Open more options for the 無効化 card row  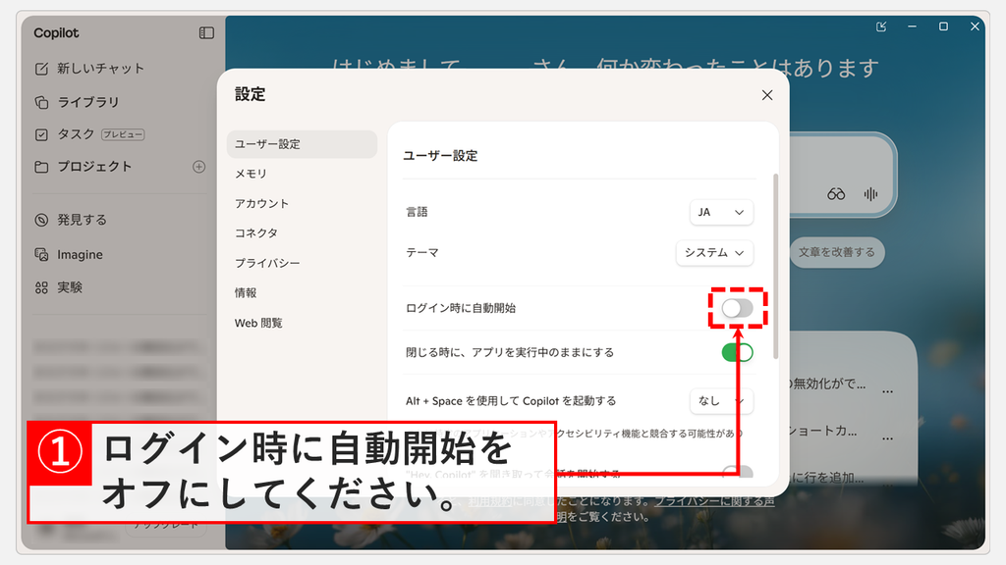coord(887,391)
